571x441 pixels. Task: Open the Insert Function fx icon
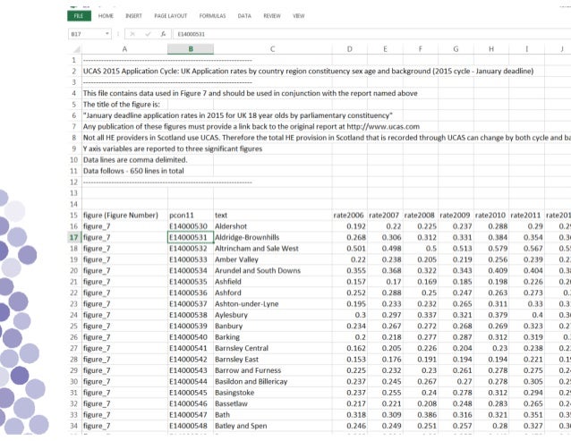pos(163,34)
